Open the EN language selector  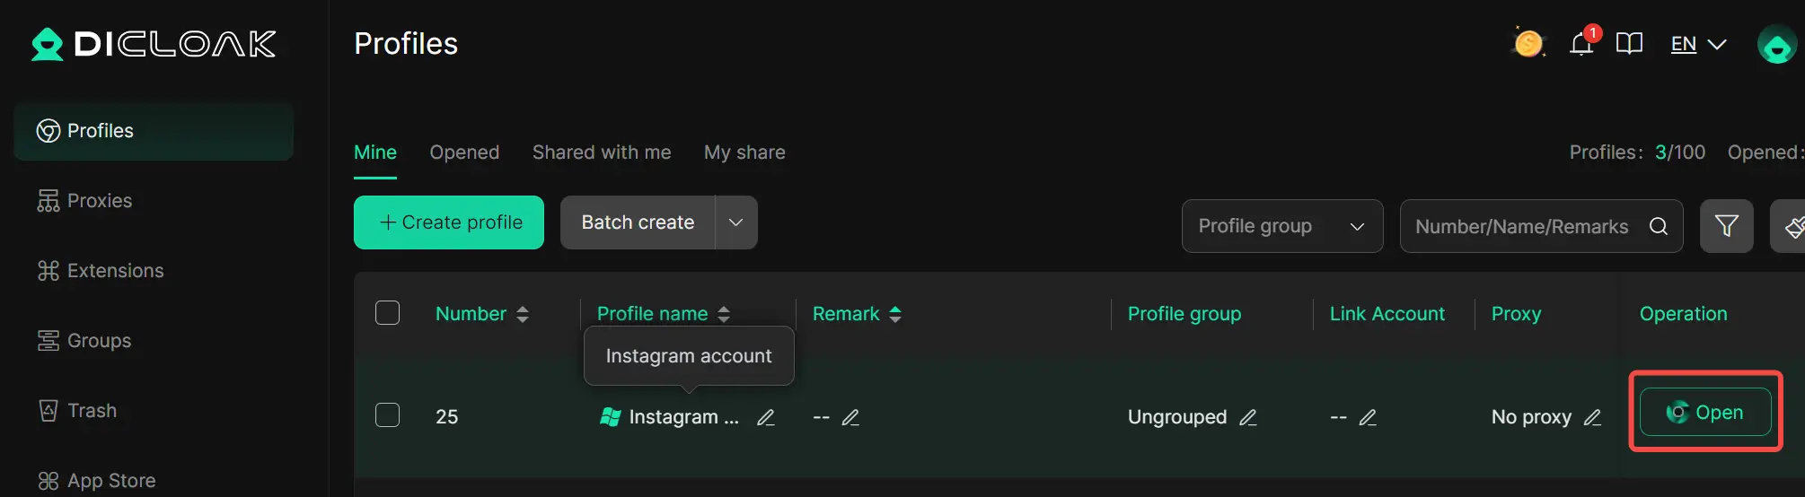[1698, 44]
